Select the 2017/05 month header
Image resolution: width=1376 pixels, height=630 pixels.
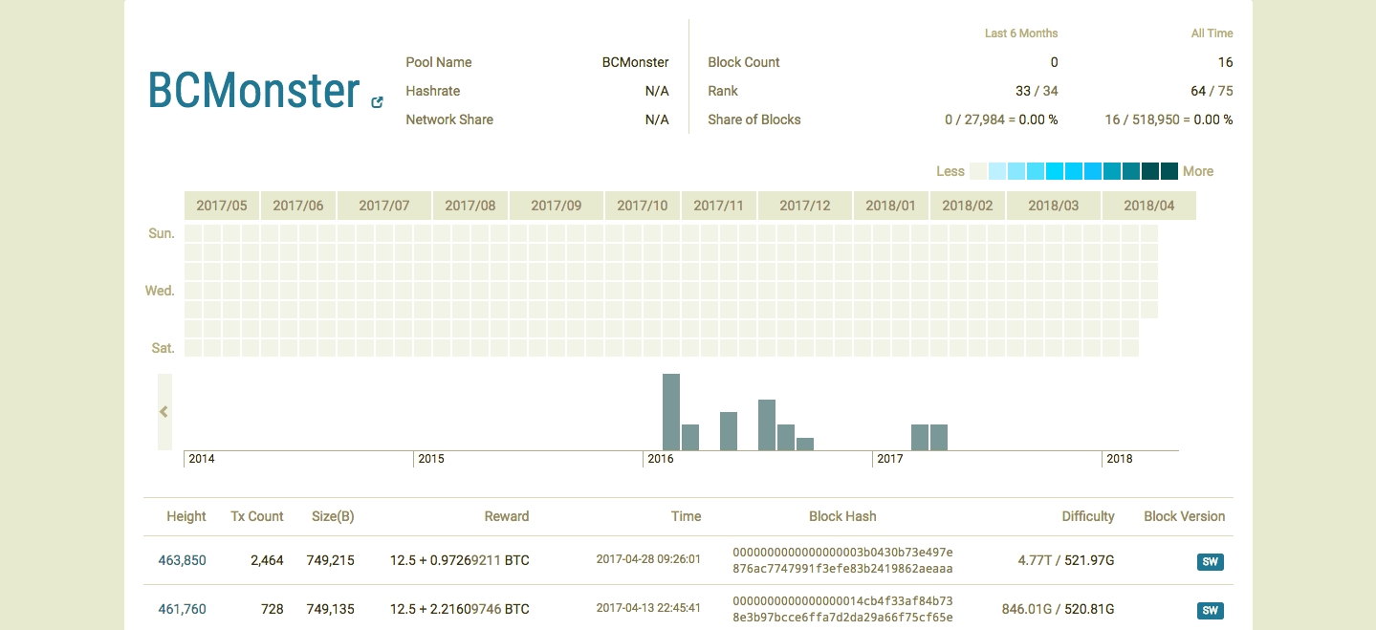[x=222, y=206]
